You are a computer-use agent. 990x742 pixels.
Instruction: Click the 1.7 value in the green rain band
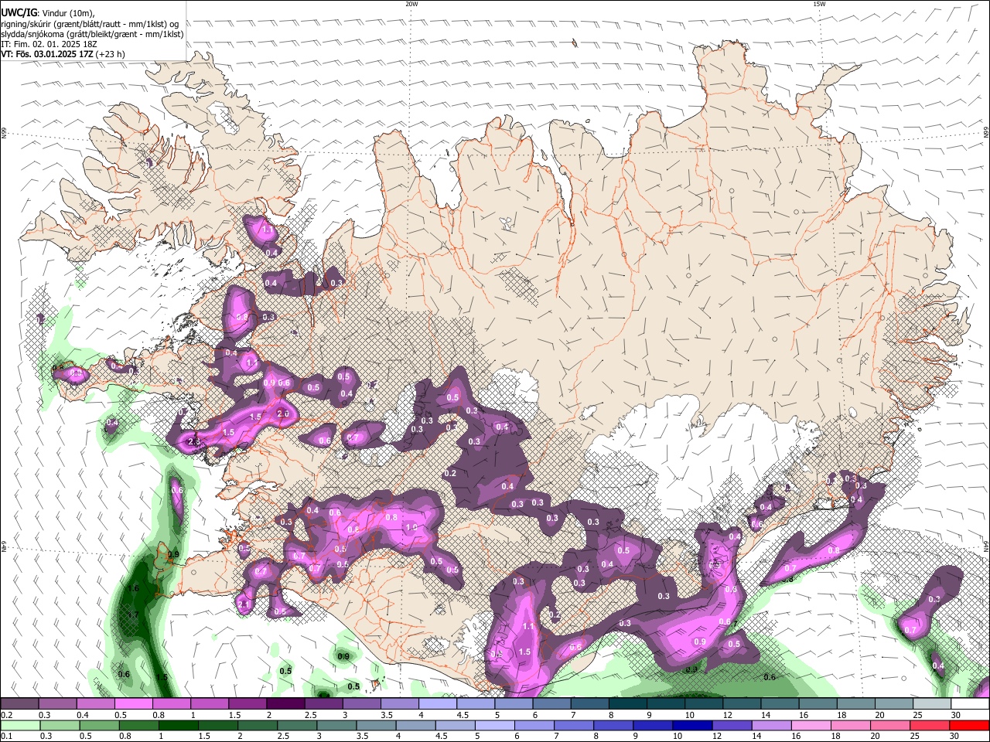click(133, 615)
